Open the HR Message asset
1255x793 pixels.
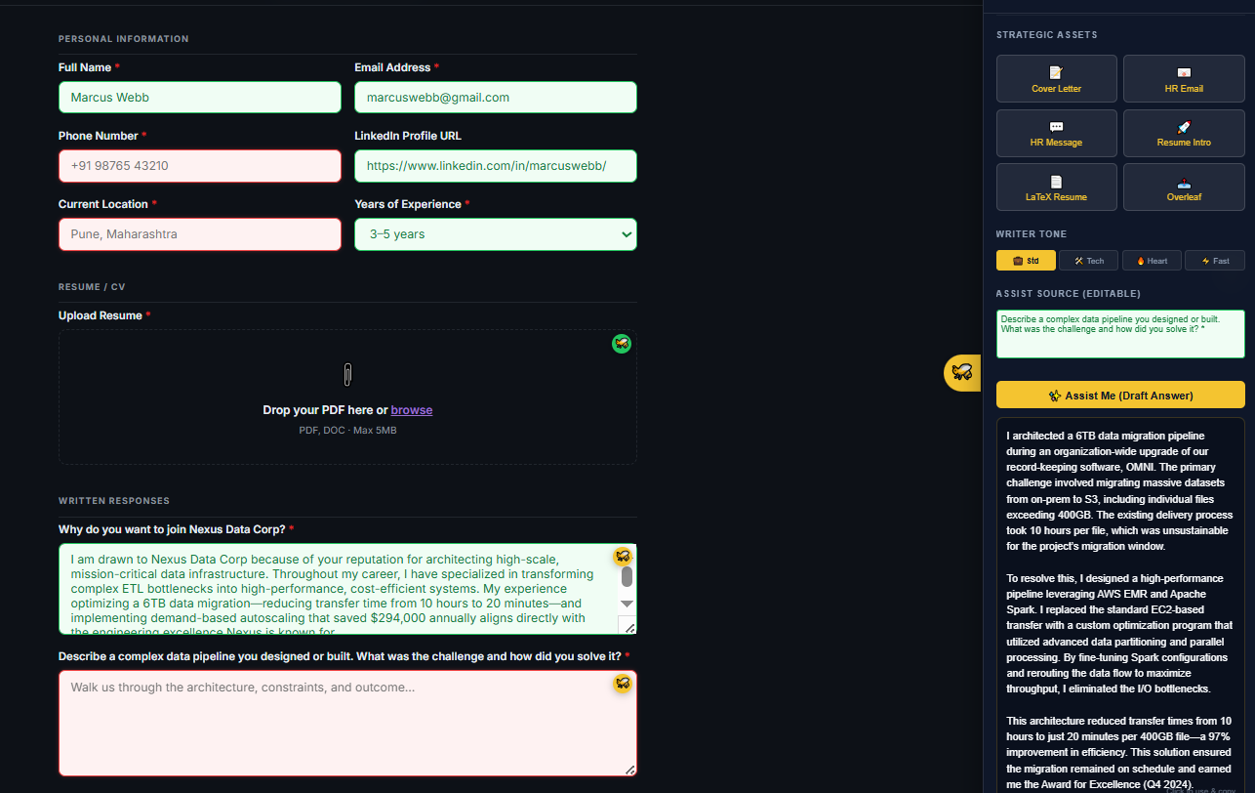[1056, 134]
